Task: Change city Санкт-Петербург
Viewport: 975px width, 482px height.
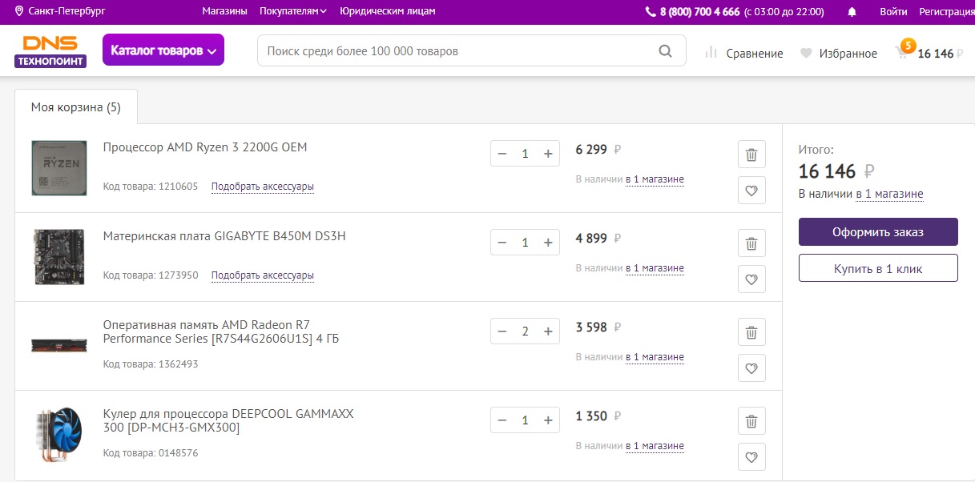Action: pos(66,11)
